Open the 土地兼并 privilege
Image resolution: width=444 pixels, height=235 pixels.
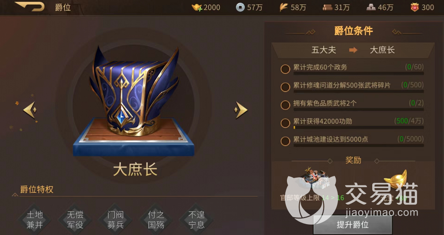pos(34,220)
